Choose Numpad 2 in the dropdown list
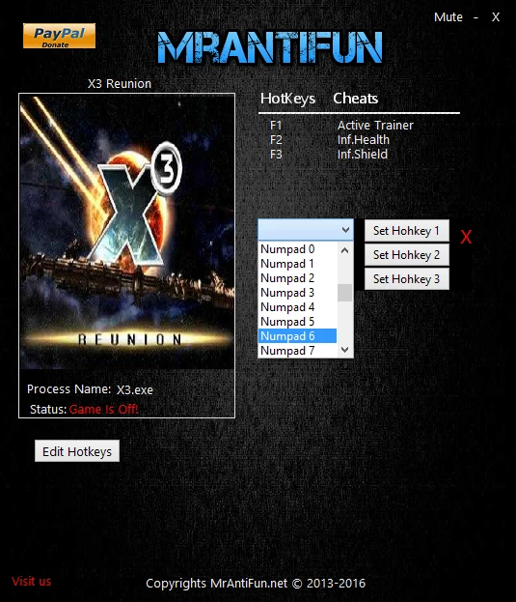This screenshot has width=516, height=602. coord(297,278)
